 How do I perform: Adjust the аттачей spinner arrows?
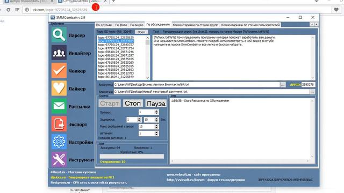click(156, 133)
